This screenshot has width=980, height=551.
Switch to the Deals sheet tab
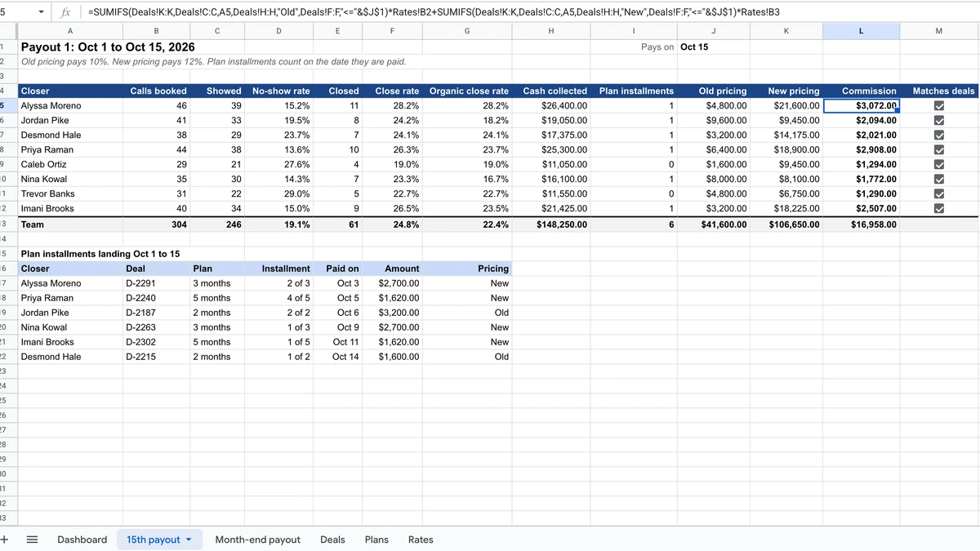pyautogui.click(x=332, y=540)
